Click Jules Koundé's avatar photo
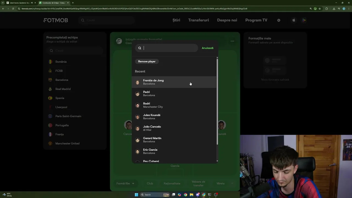 [x=137, y=117]
